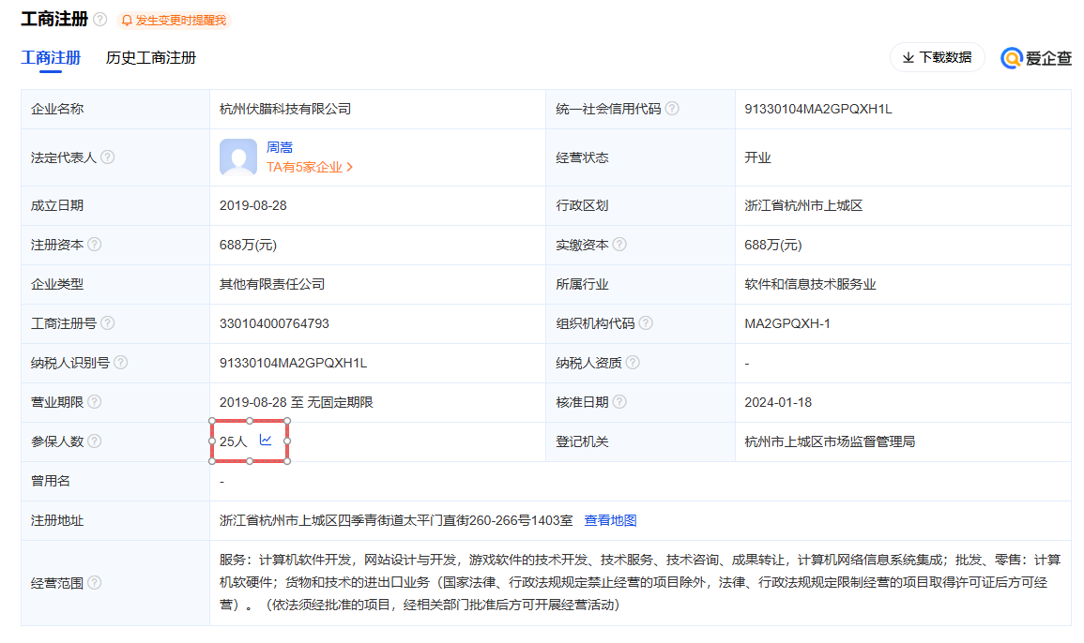Click help icon beside 组织机构代码
This screenshot has width=1084, height=643.
[646, 323]
